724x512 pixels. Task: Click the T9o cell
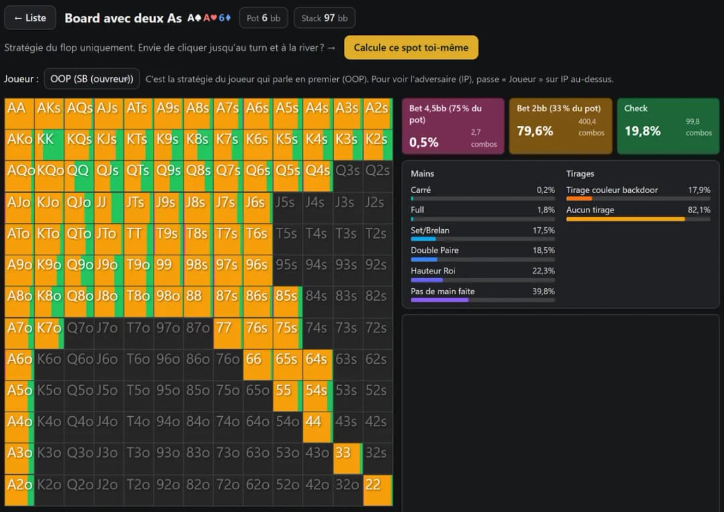139,271
